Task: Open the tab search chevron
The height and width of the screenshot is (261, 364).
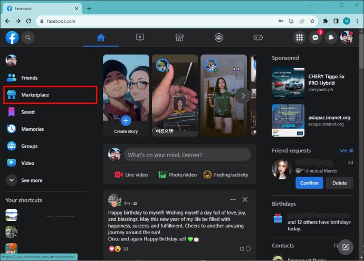Action: click(311, 5)
